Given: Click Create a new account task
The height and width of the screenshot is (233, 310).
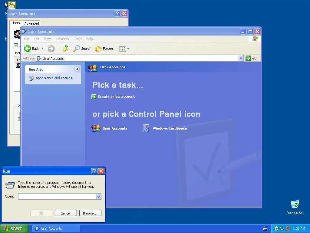Looking at the screenshot, I should [x=116, y=96].
